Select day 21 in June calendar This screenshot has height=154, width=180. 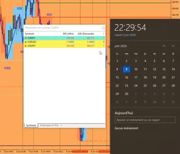coord(173,77)
